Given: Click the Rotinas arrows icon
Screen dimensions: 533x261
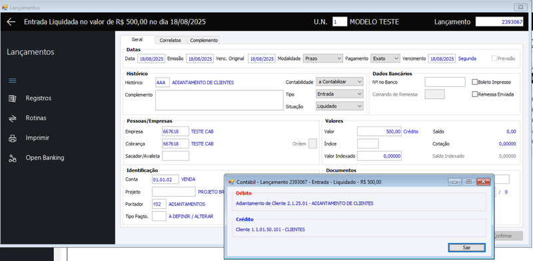Looking at the screenshot, I should click(12, 118).
